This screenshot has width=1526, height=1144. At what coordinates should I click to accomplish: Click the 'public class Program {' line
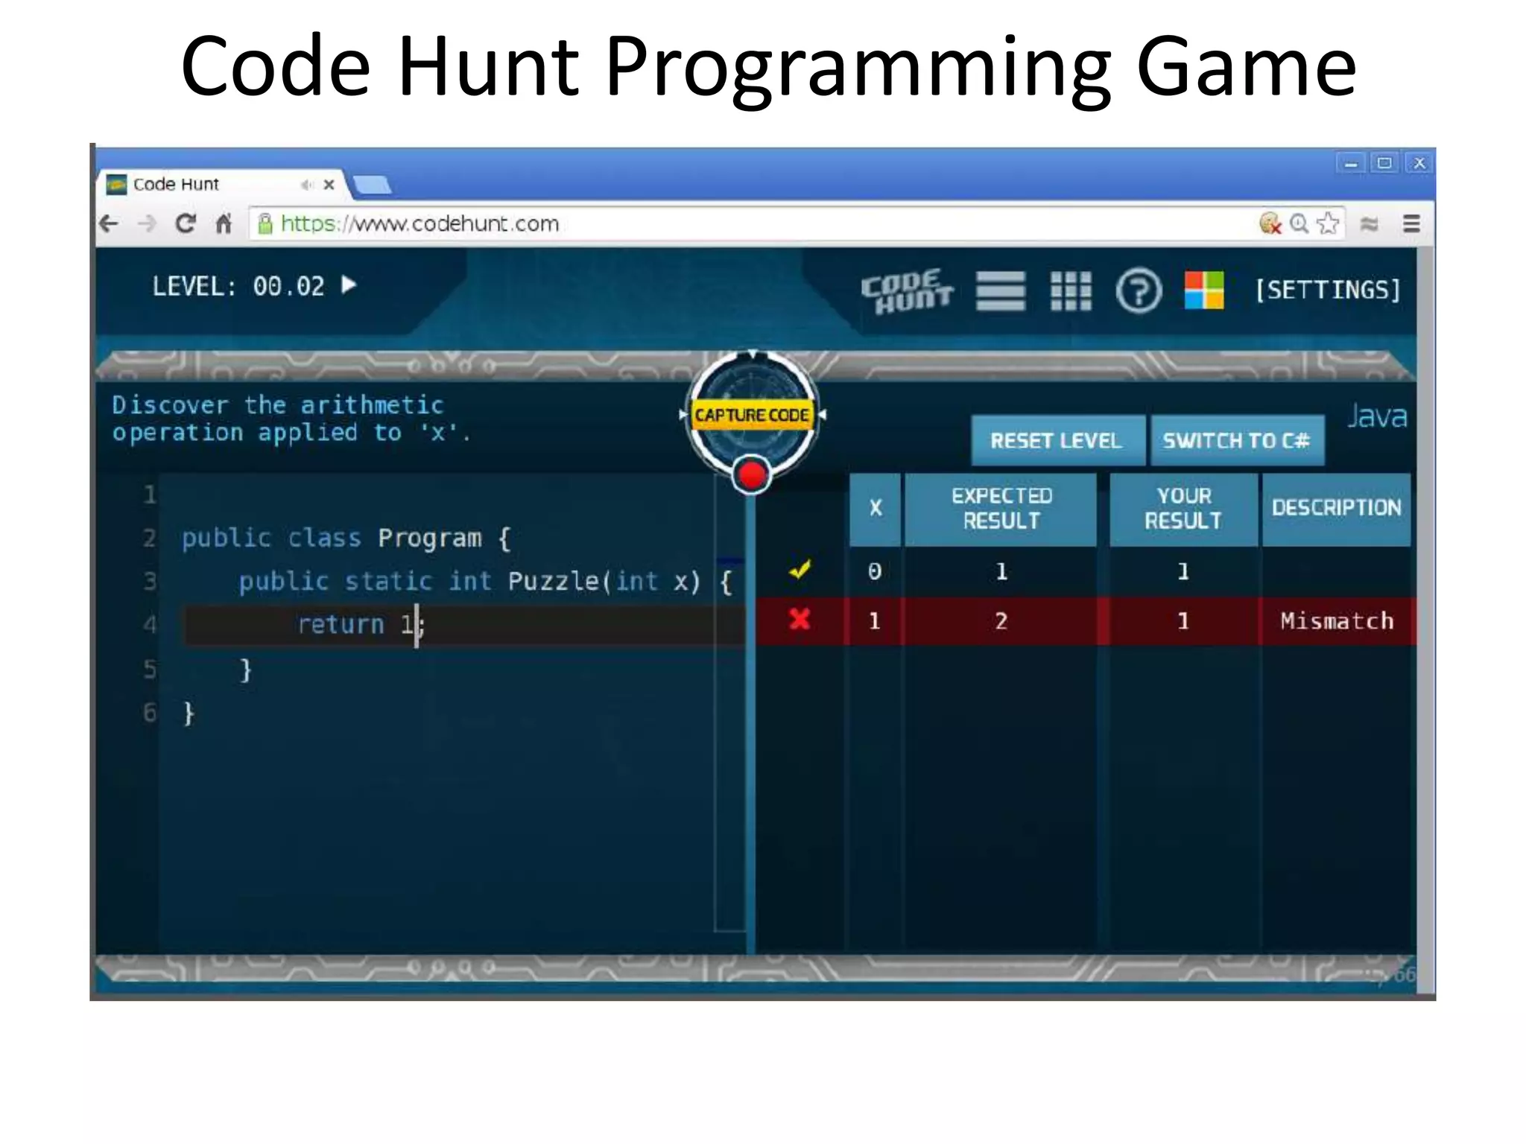tap(346, 538)
